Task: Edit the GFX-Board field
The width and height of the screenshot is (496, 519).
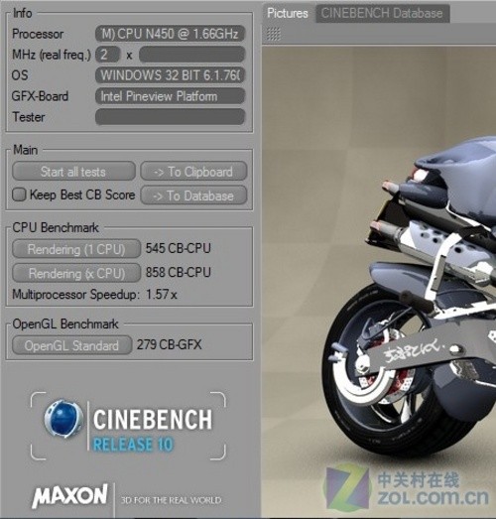Action: 170,96
